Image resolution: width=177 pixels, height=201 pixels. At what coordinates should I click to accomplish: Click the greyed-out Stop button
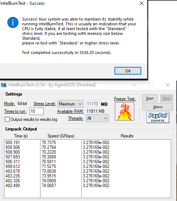tap(166, 98)
